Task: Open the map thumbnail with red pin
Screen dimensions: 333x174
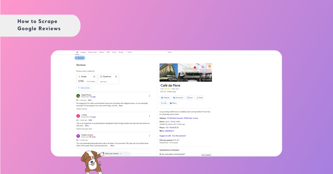Action: [x=195, y=68]
